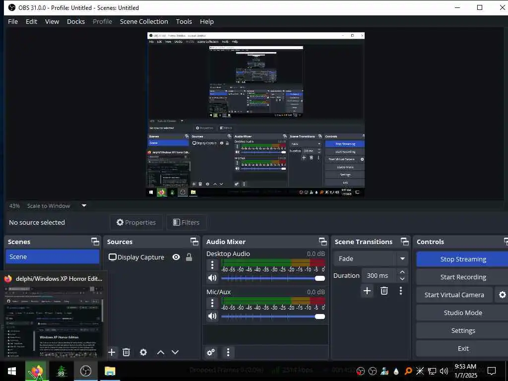Screen dimensions: 508x381
Task: Open the Scene Collection menu
Action: [144, 21]
